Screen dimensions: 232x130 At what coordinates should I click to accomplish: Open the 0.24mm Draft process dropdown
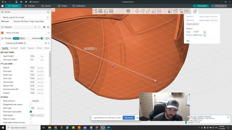[24, 43]
